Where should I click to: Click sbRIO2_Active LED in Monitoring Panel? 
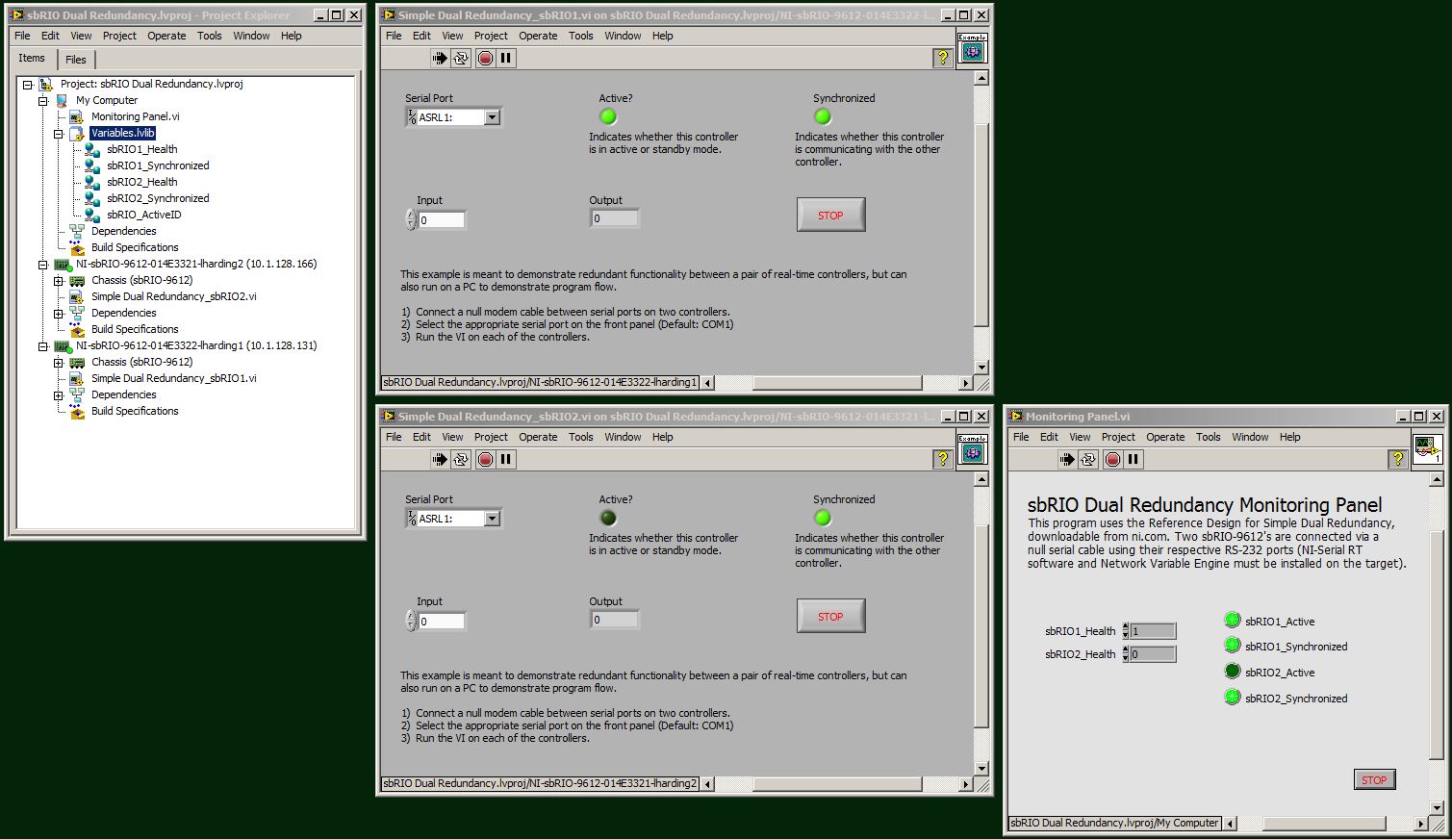1233,672
